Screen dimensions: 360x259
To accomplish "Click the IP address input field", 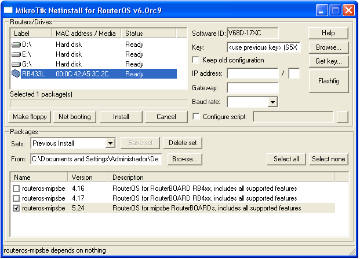I will pyautogui.click(x=253, y=73).
